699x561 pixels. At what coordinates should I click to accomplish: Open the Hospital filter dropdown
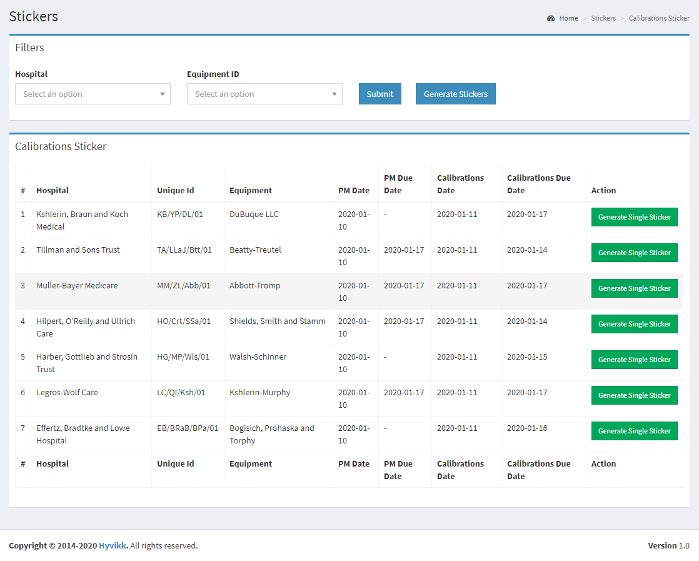click(93, 94)
